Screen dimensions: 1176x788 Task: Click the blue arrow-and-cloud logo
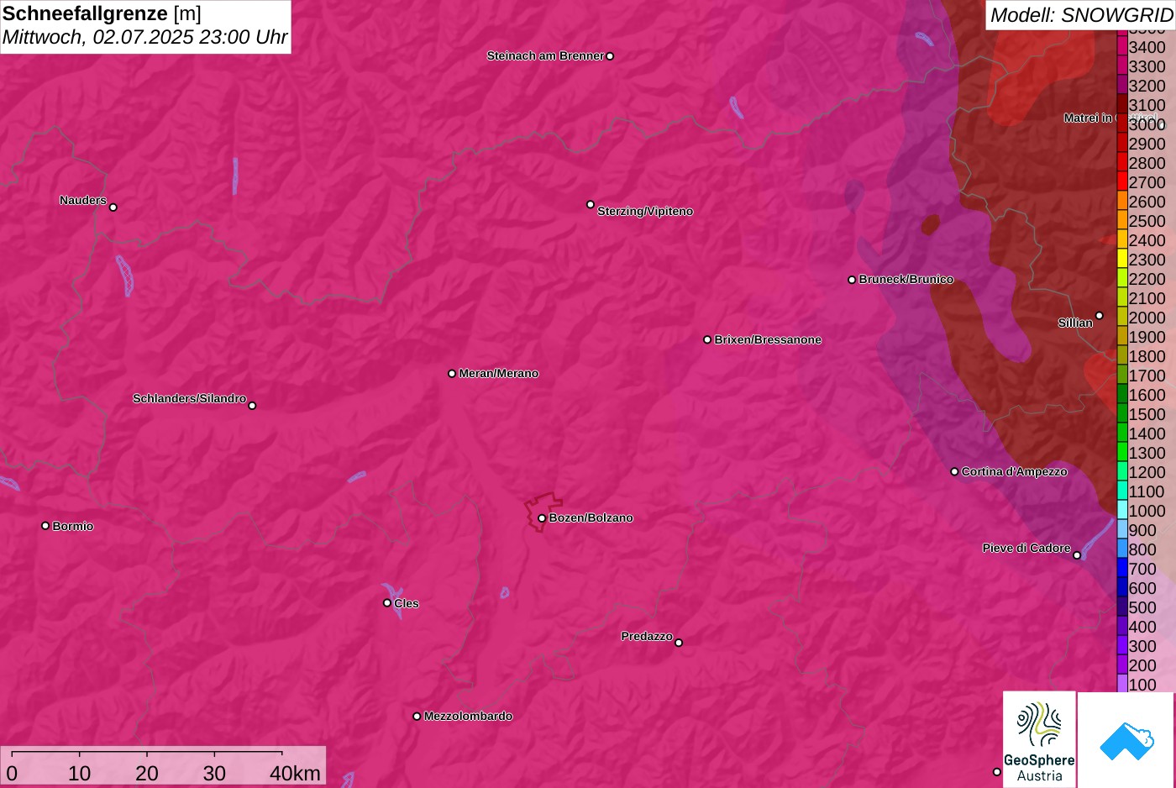pyautogui.click(x=1126, y=740)
